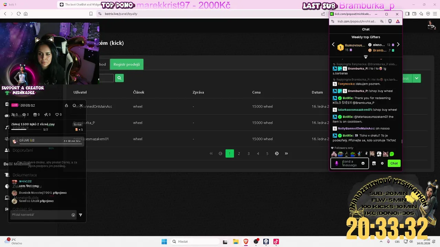The width and height of the screenshot is (440, 247).
Task: Open user profile avatar in Botrix panel
Action: pyautogui.click(x=431, y=25)
